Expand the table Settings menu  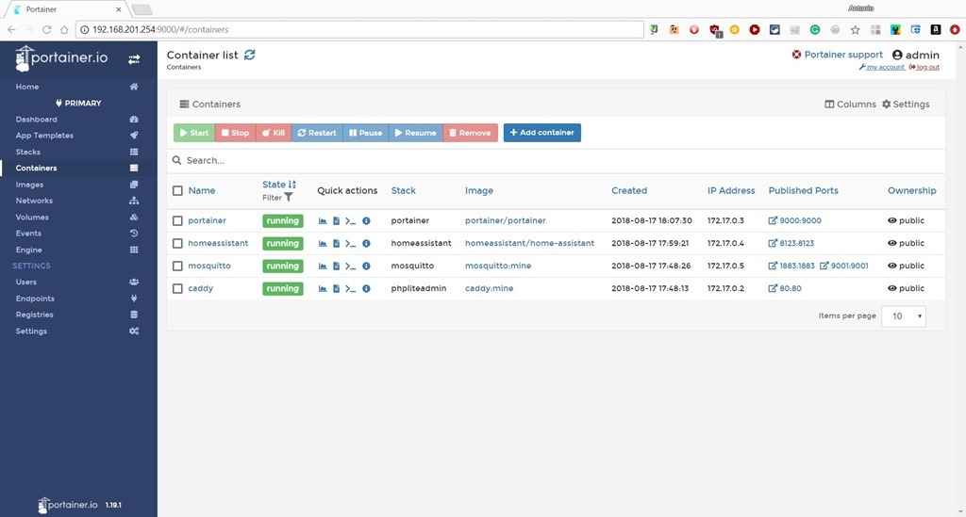(906, 105)
